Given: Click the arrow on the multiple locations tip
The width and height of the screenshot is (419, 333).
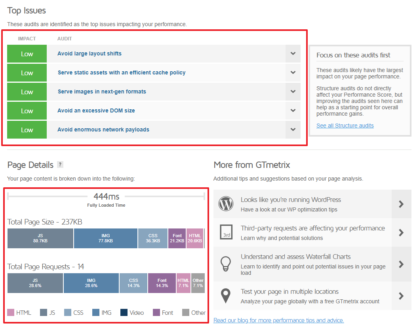Looking at the screenshot, I should click(401, 296).
